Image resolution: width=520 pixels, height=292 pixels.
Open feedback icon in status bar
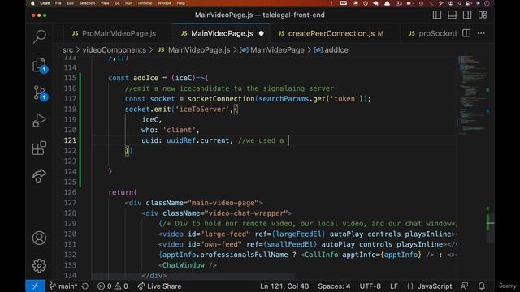[x=465, y=286]
